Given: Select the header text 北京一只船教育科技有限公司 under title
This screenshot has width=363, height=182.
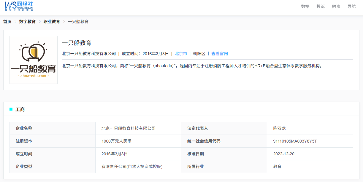Looking at the screenshot, I should [x=89, y=54].
